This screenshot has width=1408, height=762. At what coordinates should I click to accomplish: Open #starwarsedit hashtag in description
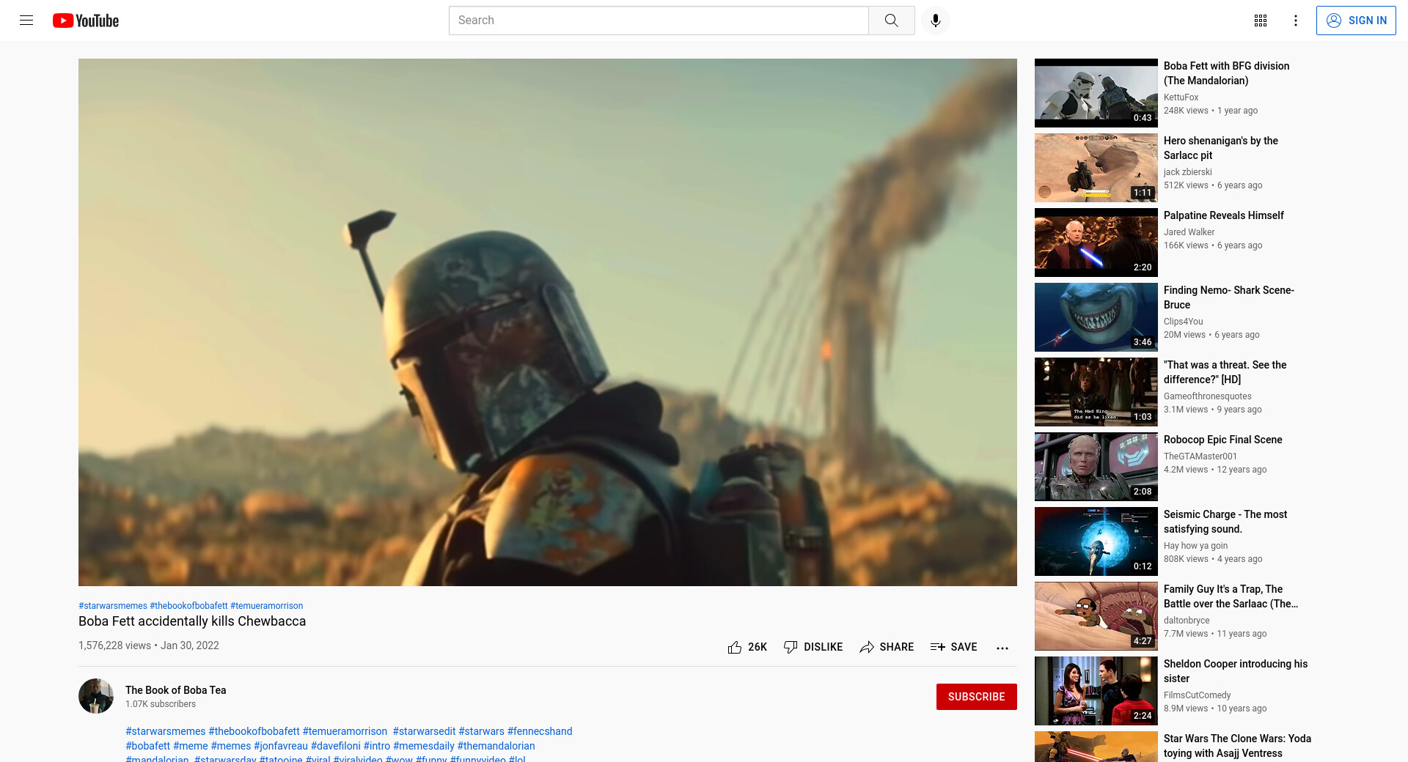tap(424, 731)
